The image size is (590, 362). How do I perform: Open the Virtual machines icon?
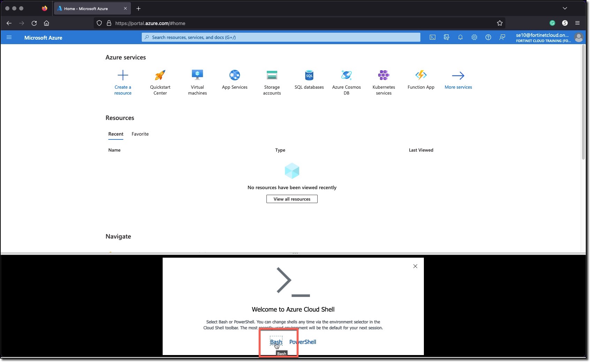point(197,75)
